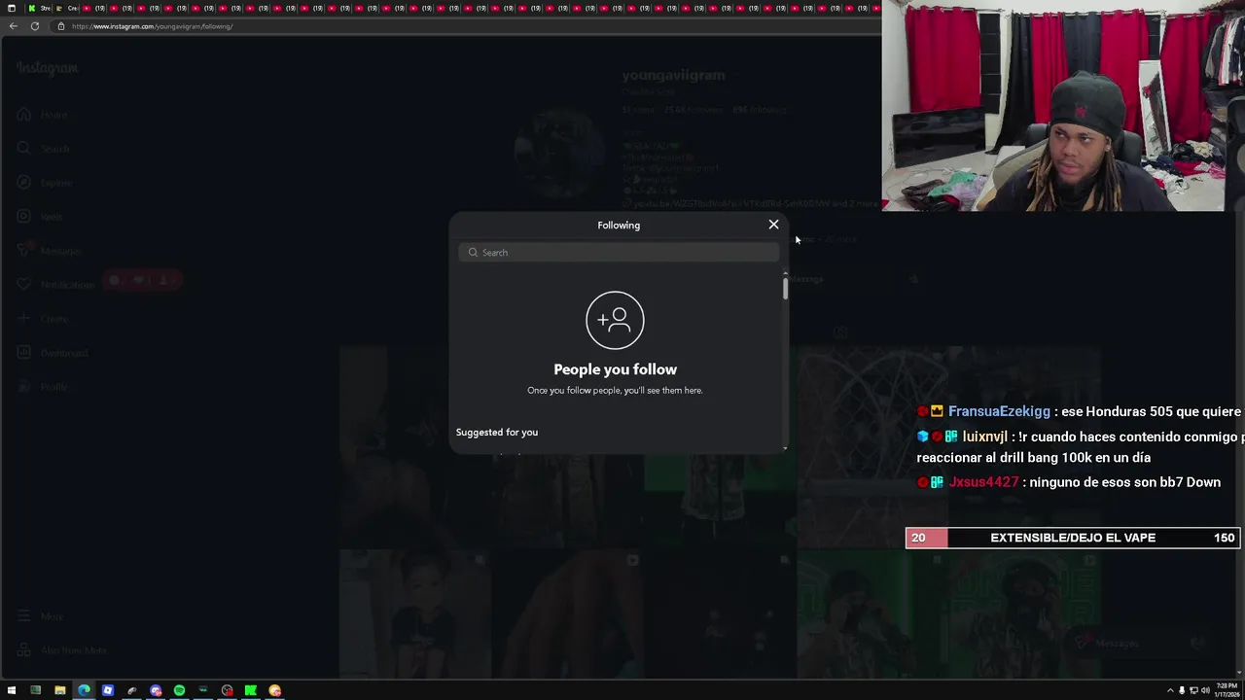
Task: Click the Search field in Following dialog
Action: tap(619, 253)
